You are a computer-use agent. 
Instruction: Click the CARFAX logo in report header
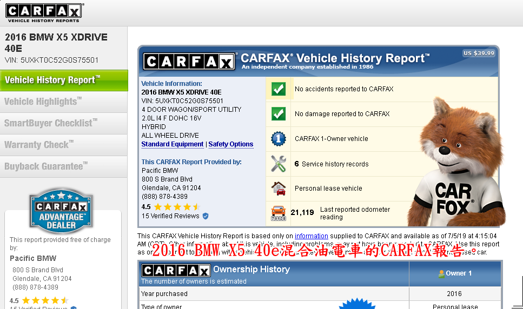click(x=189, y=61)
